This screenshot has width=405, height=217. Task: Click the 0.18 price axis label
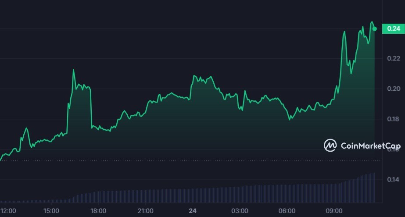pos(394,119)
